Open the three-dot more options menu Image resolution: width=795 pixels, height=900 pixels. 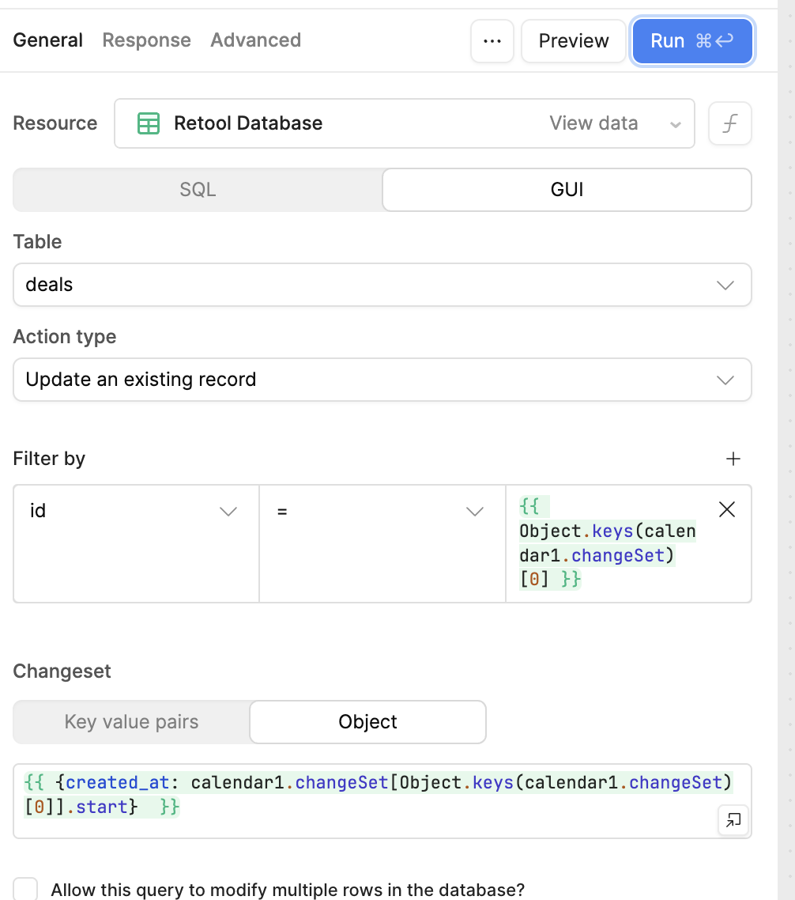(x=492, y=41)
